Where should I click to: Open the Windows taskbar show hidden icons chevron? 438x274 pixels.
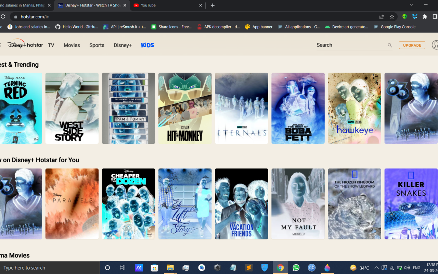376,268
